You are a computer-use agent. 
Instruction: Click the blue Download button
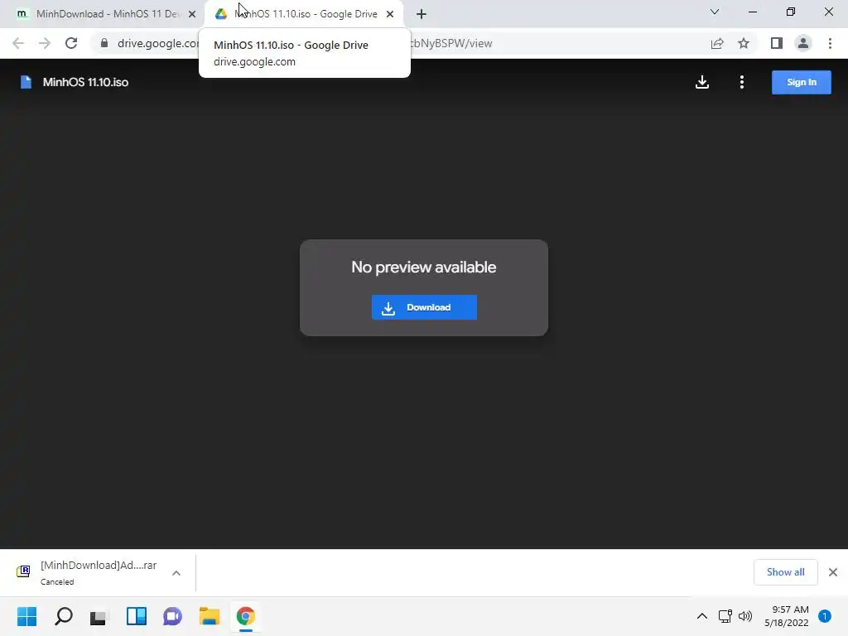click(x=424, y=307)
